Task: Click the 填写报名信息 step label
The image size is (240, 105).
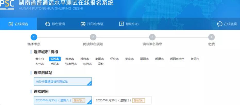Action: pyautogui.click(x=152, y=44)
